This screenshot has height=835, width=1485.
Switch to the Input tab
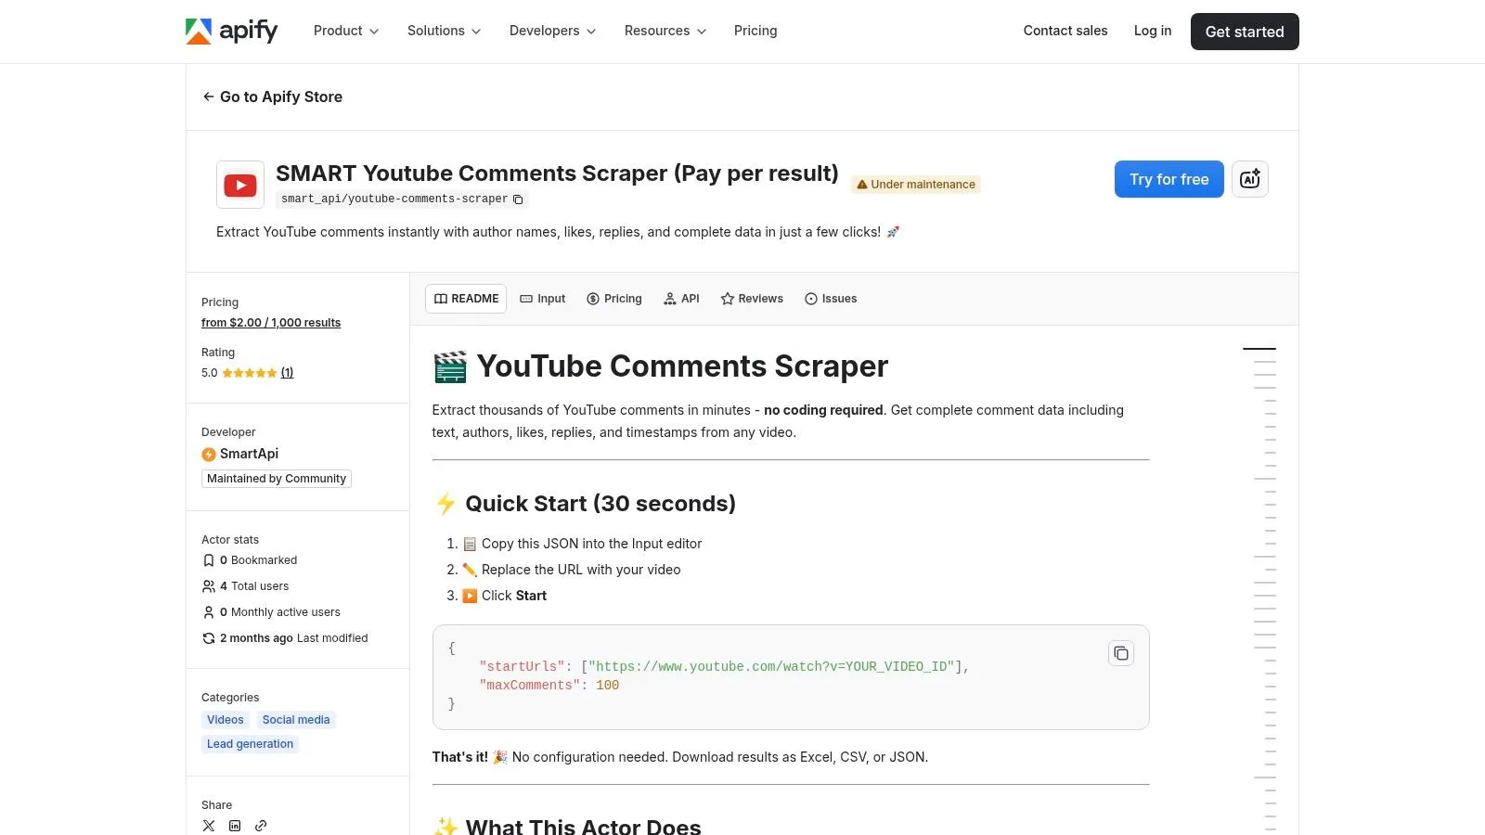click(x=542, y=299)
